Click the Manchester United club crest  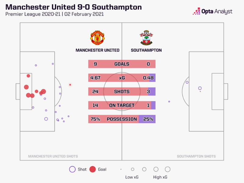click(97, 38)
